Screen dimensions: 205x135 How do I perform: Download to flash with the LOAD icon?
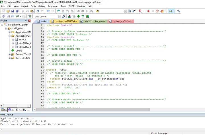30,16
